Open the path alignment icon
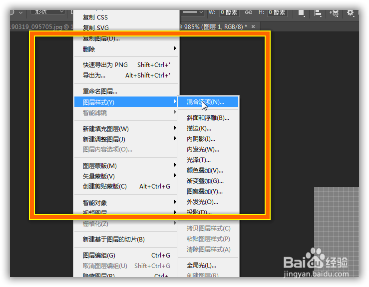The height and width of the screenshot is (287, 369). tap(318, 13)
